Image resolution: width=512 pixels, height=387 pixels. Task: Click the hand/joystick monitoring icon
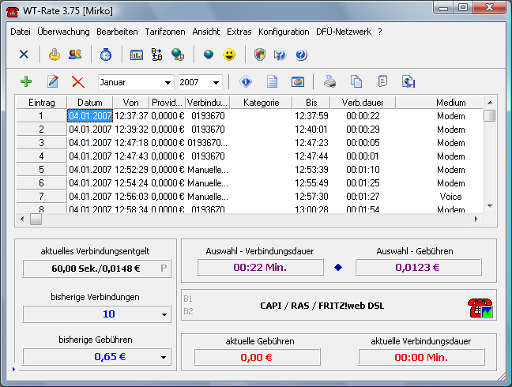tap(55, 54)
